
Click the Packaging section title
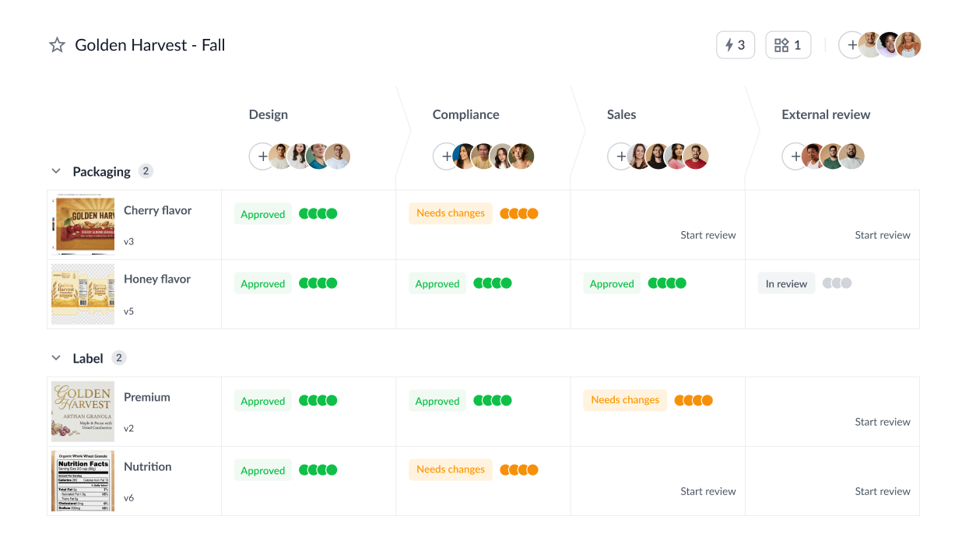coord(101,171)
